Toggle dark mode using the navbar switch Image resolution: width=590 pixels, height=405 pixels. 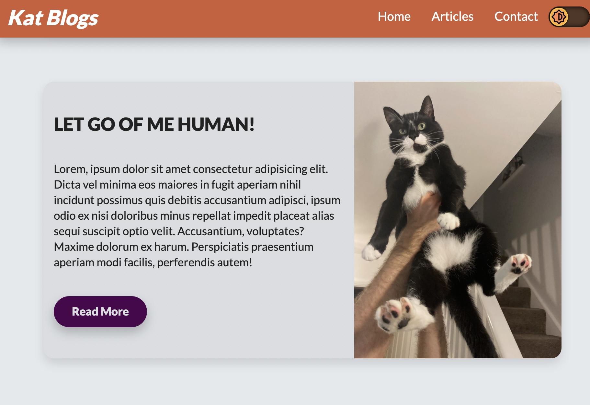point(569,17)
